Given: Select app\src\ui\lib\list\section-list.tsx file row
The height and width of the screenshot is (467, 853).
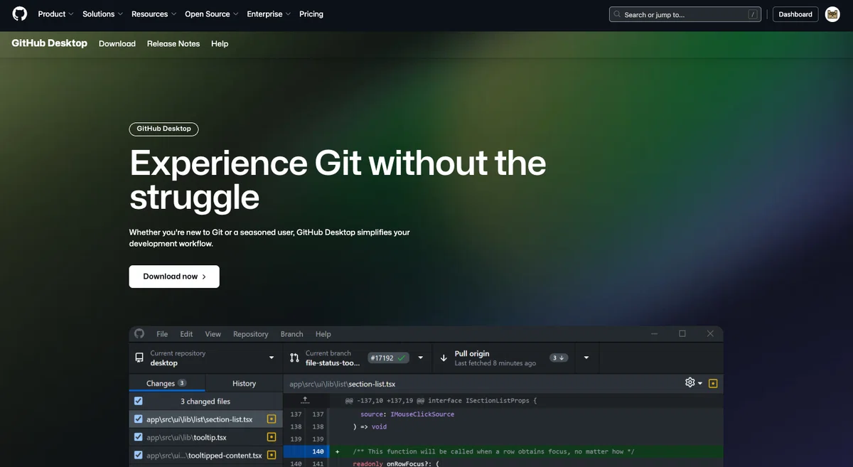Looking at the screenshot, I should (x=205, y=419).
